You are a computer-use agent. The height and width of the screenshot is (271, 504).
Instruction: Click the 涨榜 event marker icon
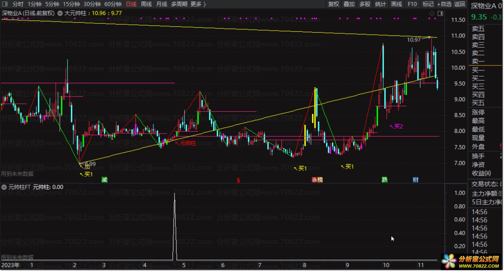pos(317,180)
